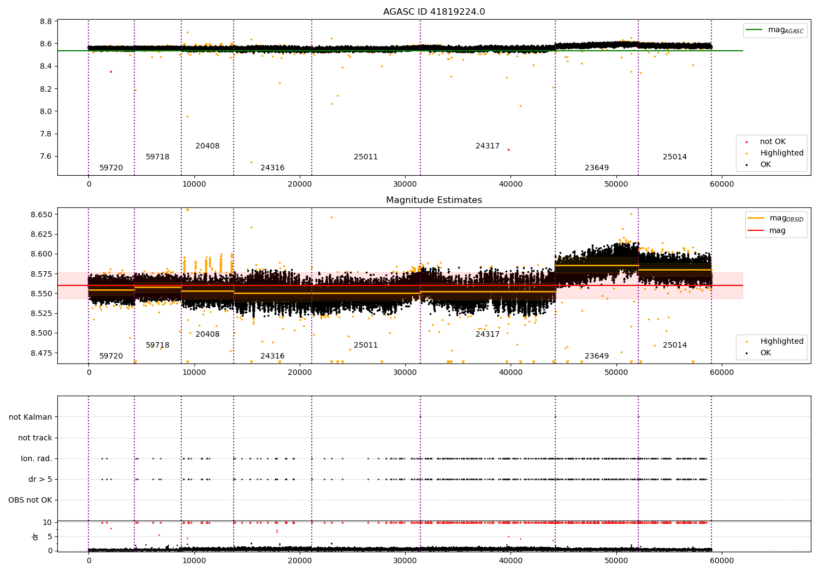Image resolution: width=819 pixels, height=573 pixels.
Task: Click OBSID label 24316 in Magnitude Estimates plot
Action: click(272, 356)
